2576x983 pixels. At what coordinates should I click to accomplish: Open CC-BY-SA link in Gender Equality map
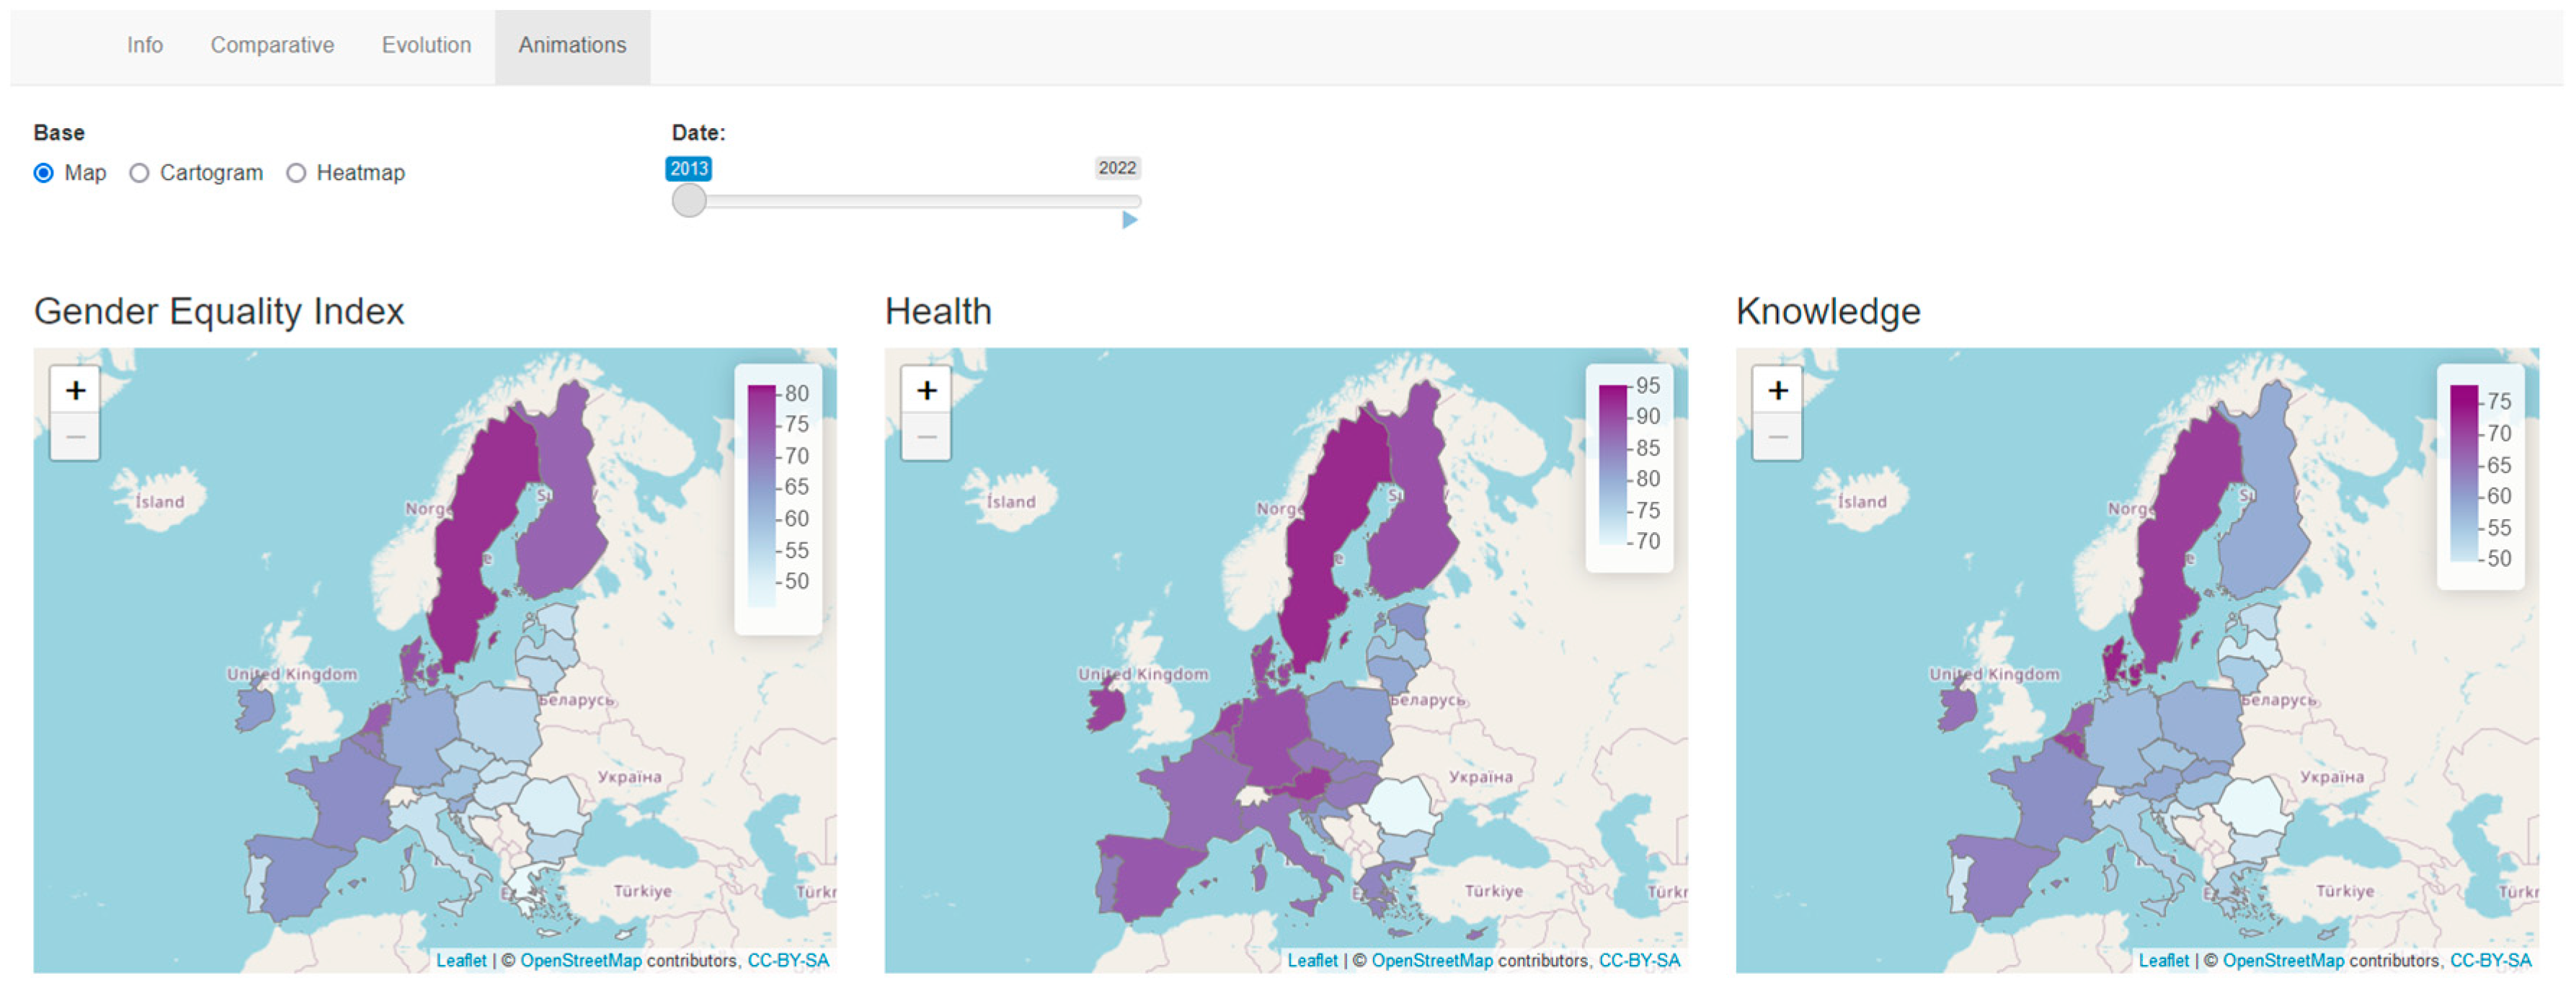coord(788,960)
